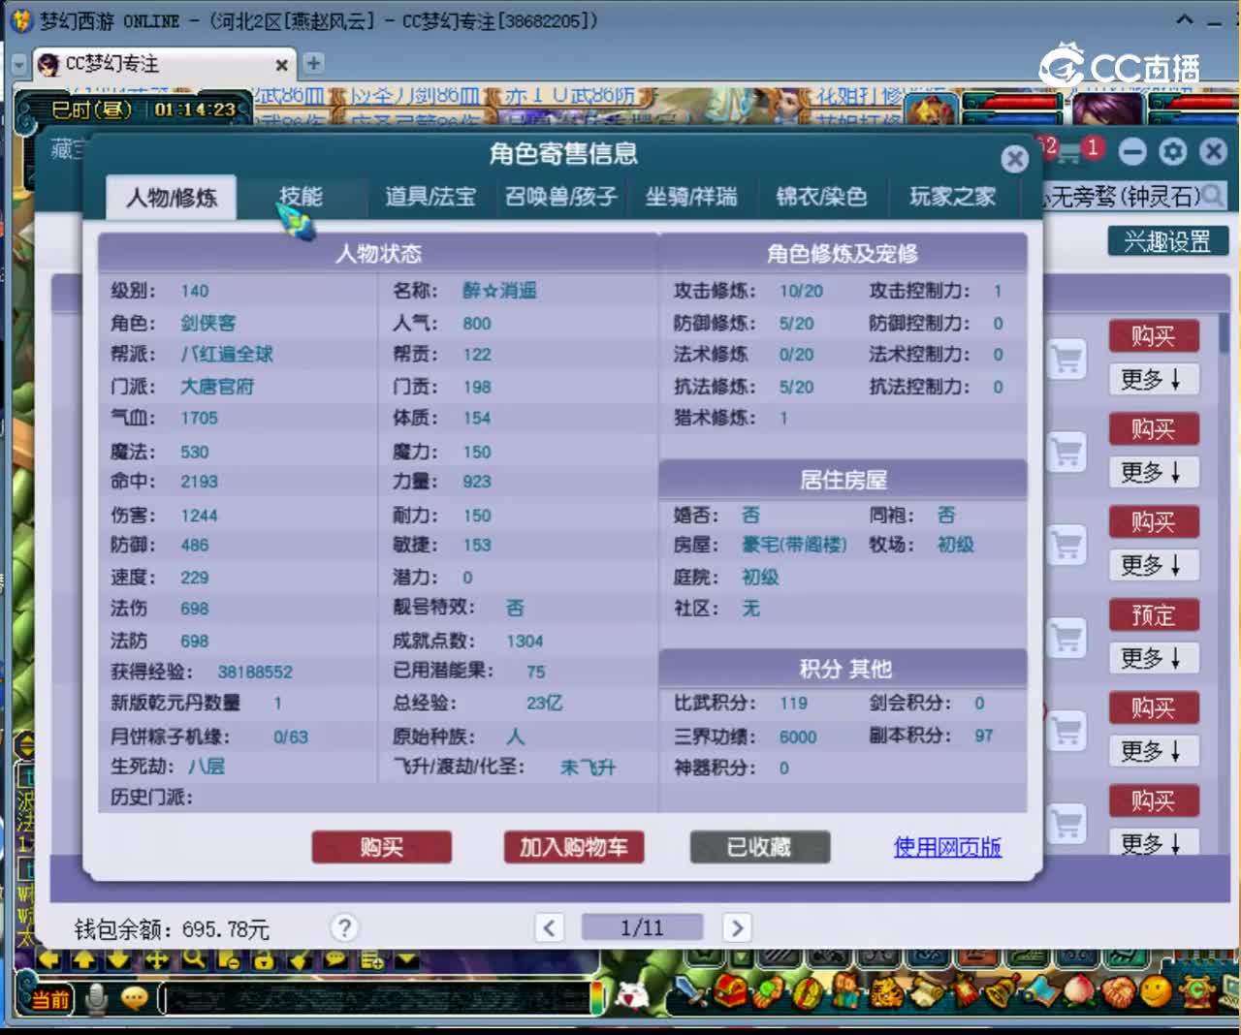Toggle the 当前 chat channel button
Viewport: 1241px width, 1035px height.
point(50,999)
